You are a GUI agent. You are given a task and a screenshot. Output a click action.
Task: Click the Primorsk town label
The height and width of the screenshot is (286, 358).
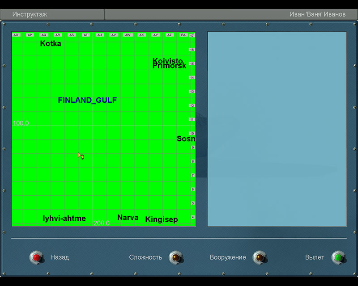169,66
